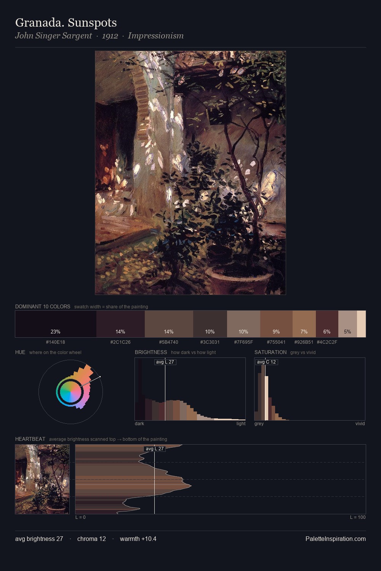Viewport: 381px width, 571px height.
Task: Click the 'L = 0' axis label
Action: [x=80, y=517]
